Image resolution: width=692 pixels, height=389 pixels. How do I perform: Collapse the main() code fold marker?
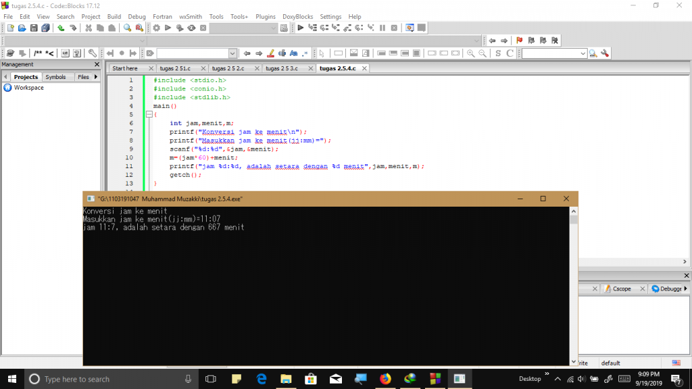tap(149, 115)
